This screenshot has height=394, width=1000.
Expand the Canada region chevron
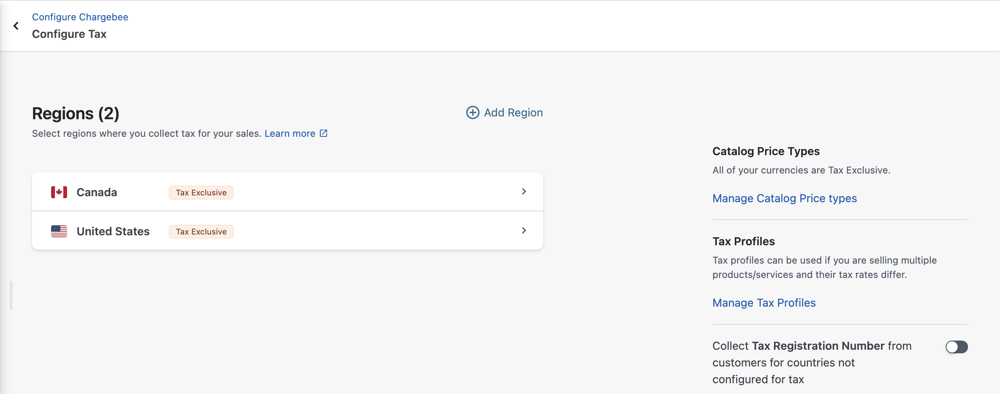[524, 192]
